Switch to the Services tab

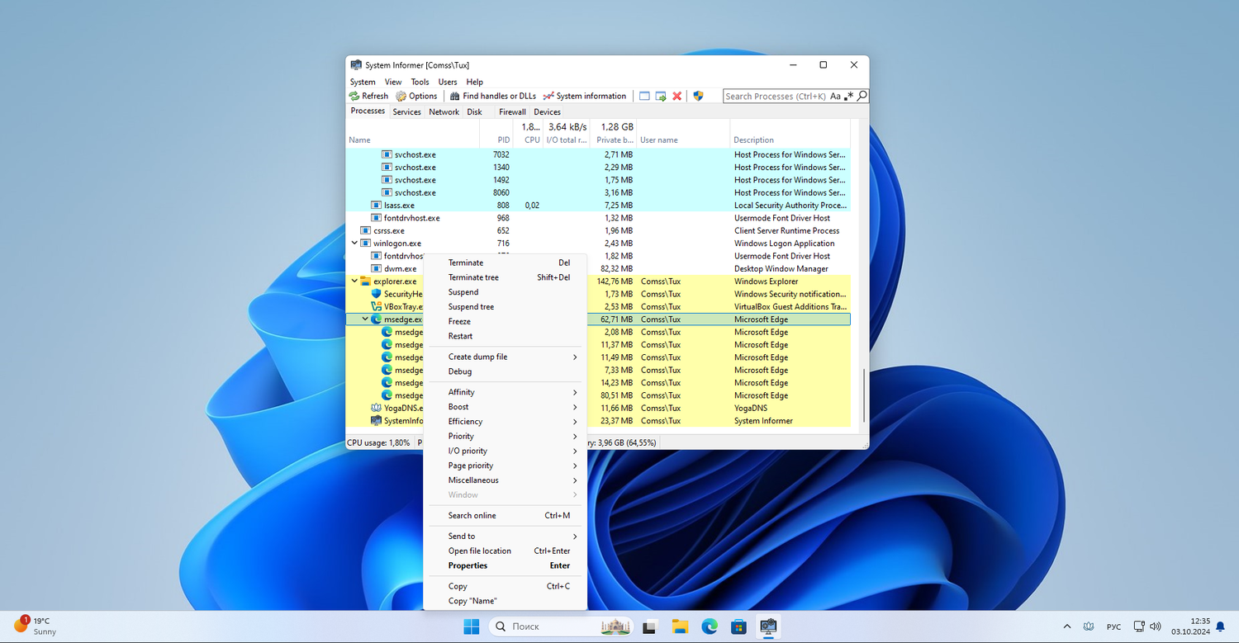pyautogui.click(x=406, y=112)
